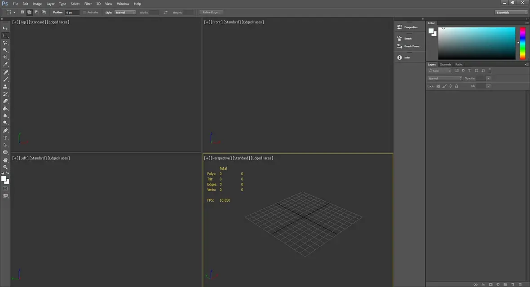Pick the Eyedropper tool
The image size is (530, 287).
5,65
